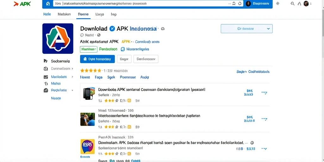Click the icon beside Perdefaris in sidebar
This screenshot has width=324, height=162.
[46, 90]
